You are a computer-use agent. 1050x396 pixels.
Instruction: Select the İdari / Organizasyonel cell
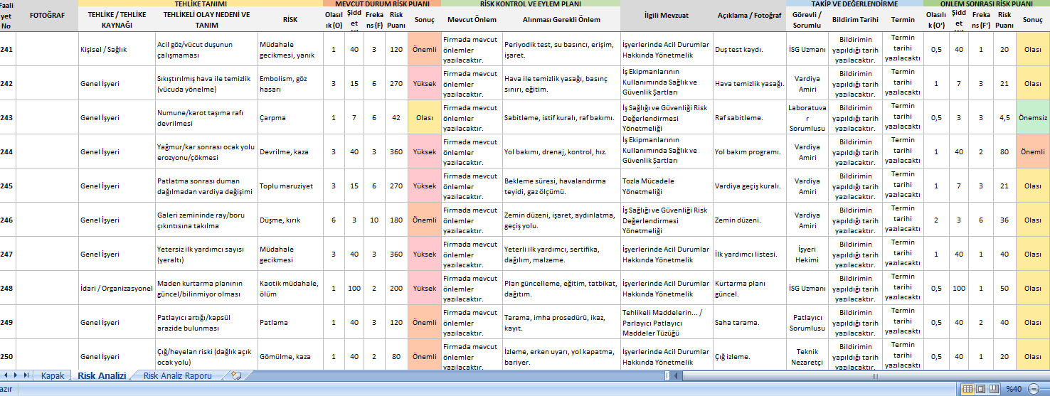pos(116,289)
